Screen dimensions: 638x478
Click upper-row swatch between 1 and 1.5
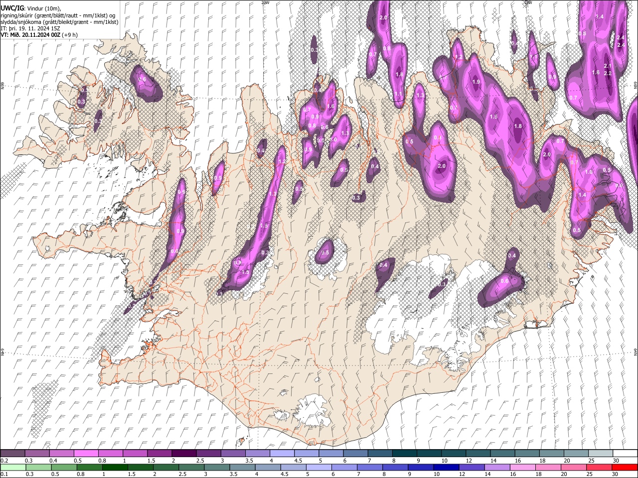(x=135, y=453)
